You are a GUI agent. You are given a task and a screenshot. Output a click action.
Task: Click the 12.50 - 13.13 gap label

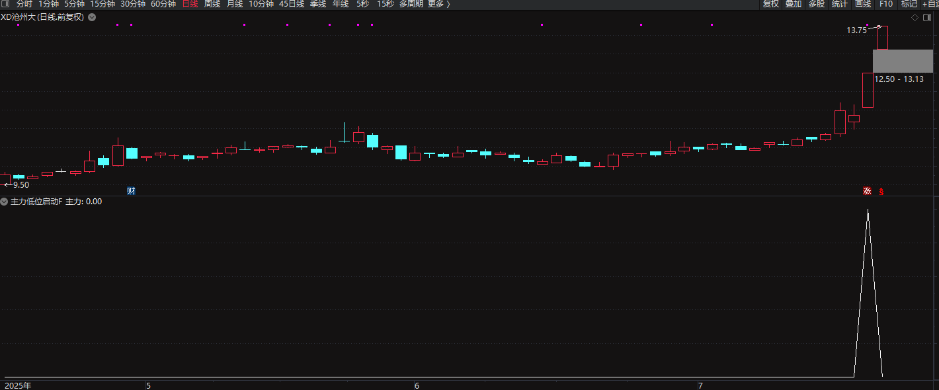click(899, 79)
